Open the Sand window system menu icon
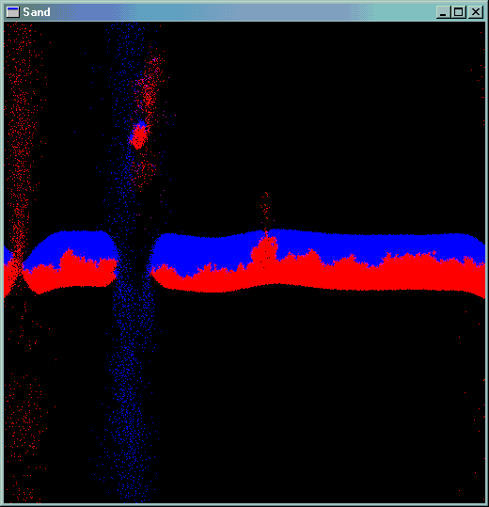Viewport: 489px width, 507px height. click(x=12, y=12)
